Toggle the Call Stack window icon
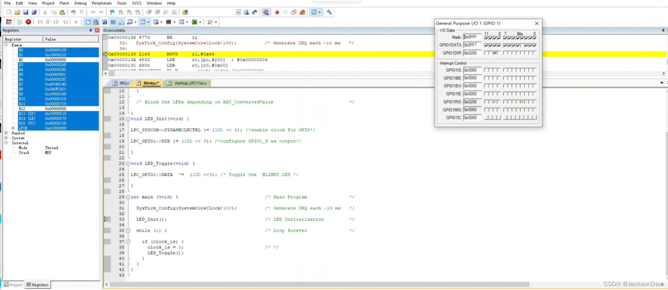Image resolution: width=668 pixels, height=290 pixels. [x=121, y=22]
